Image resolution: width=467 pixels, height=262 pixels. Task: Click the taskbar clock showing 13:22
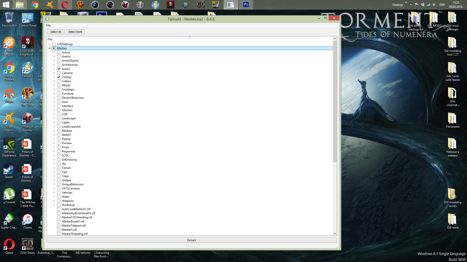(x=456, y=5)
